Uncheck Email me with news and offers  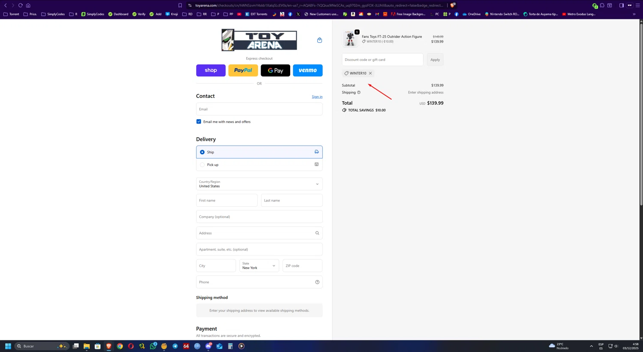(198, 122)
